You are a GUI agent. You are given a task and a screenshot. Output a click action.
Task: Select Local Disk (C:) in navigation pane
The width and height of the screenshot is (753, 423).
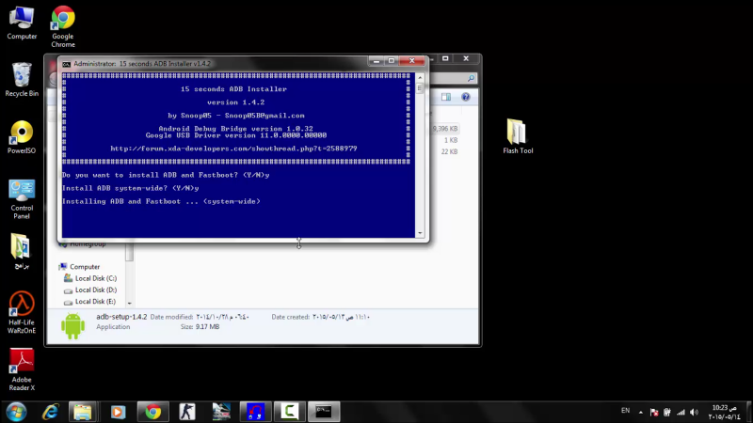(95, 278)
